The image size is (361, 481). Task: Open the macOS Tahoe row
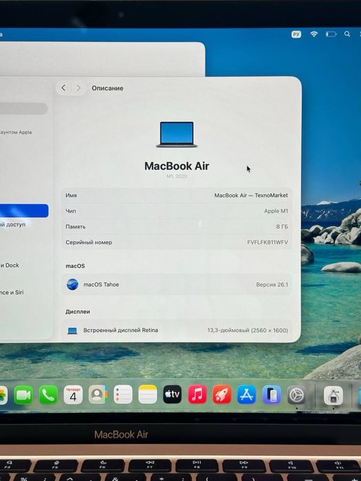pyautogui.click(x=177, y=284)
